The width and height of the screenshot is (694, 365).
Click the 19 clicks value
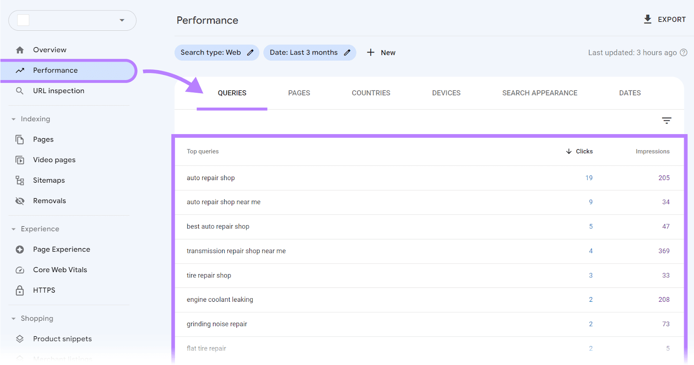[x=589, y=178]
